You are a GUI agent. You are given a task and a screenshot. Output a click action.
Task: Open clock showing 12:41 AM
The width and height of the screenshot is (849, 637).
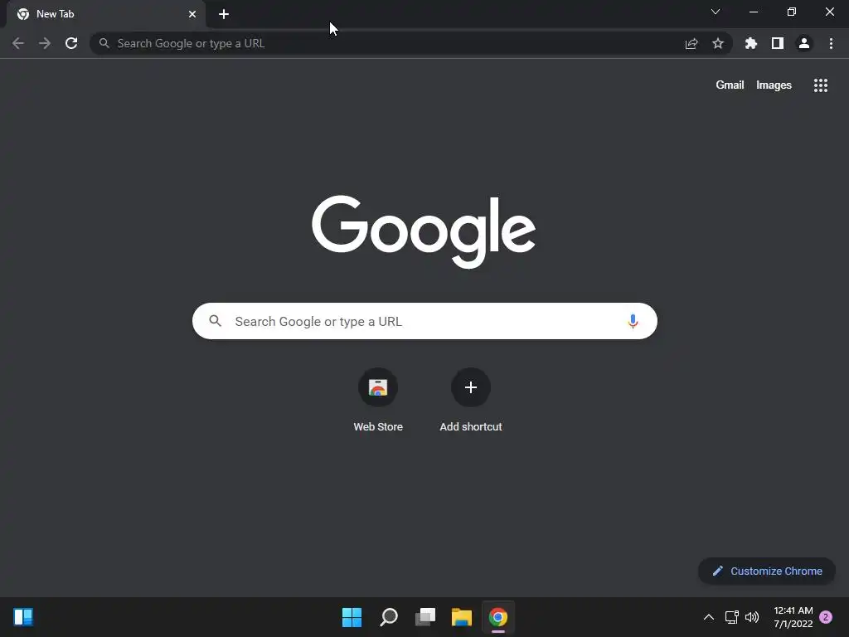(793, 617)
